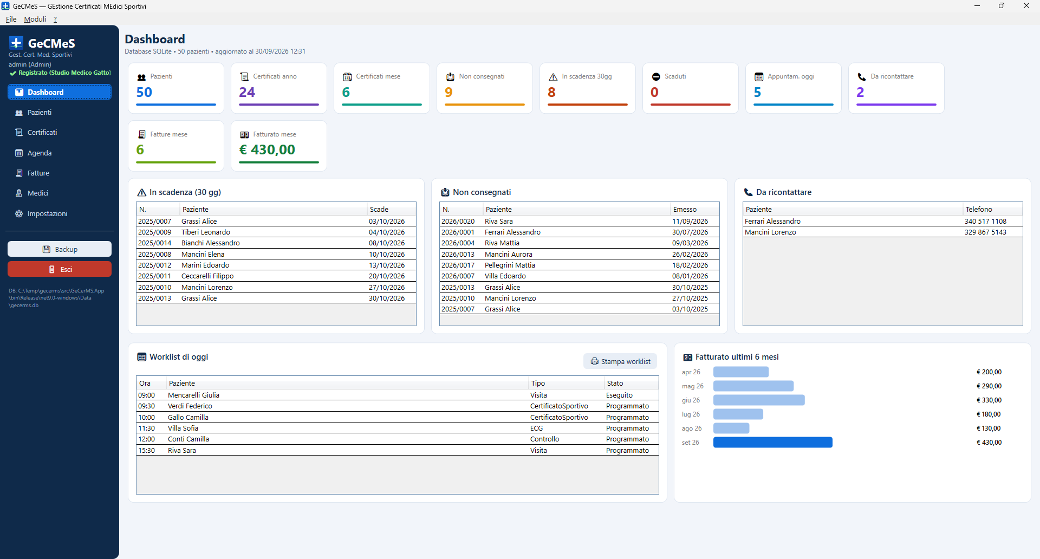Select the Dashboard sidebar item

click(60, 92)
